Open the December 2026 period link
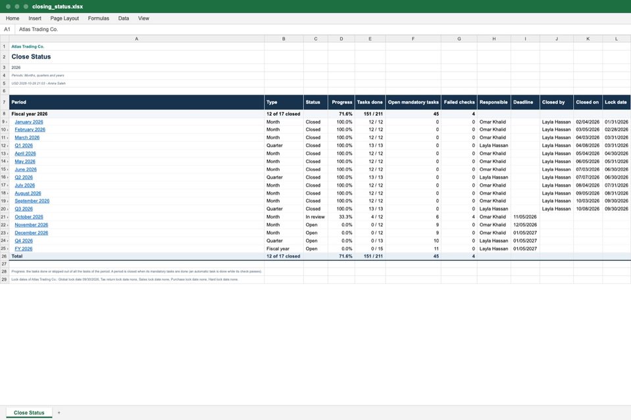The height and width of the screenshot is (420, 631). coord(32,233)
